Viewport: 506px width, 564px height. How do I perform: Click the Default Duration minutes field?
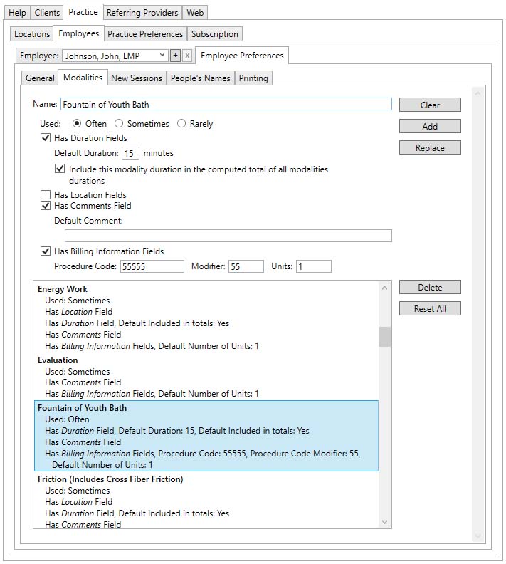130,153
